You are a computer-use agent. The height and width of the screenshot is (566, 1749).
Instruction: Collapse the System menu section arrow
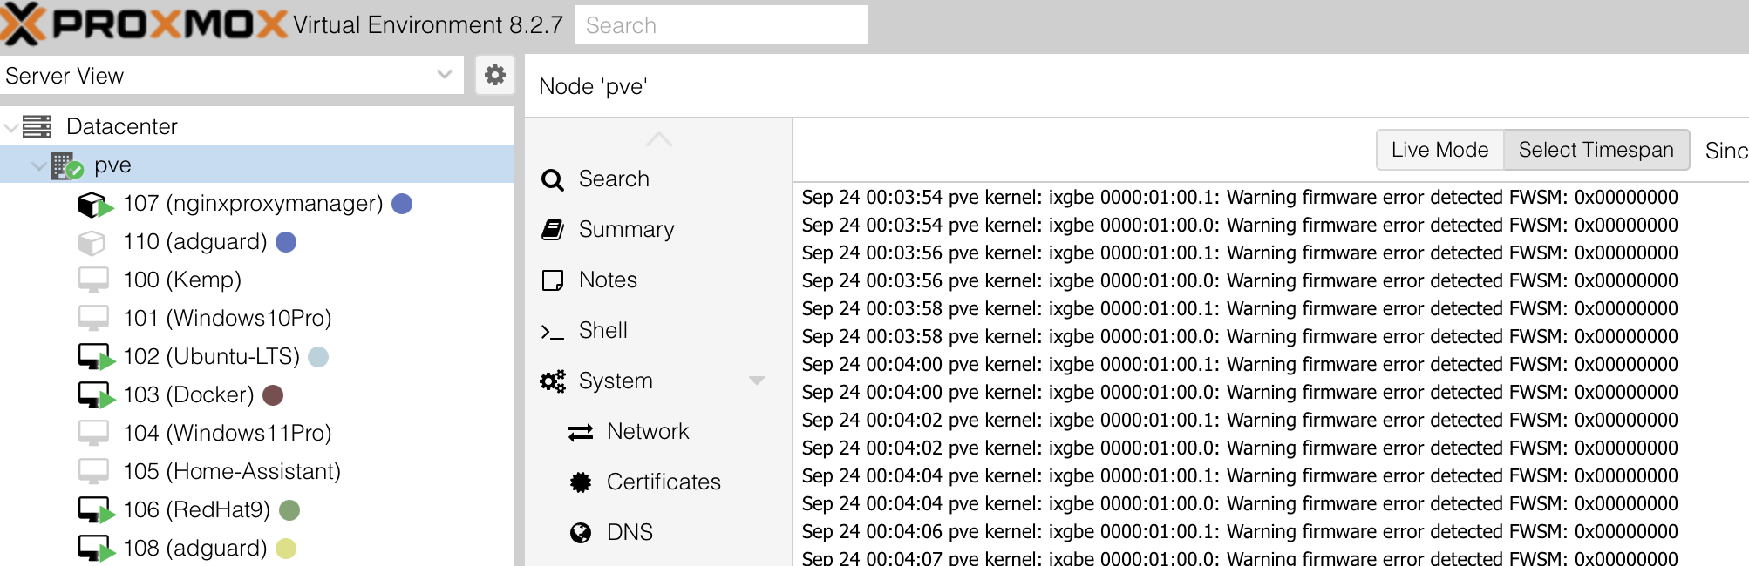point(757,381)
